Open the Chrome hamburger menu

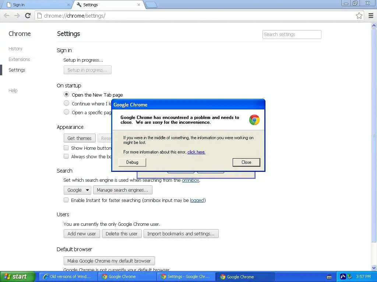click(x=371, y=16)
